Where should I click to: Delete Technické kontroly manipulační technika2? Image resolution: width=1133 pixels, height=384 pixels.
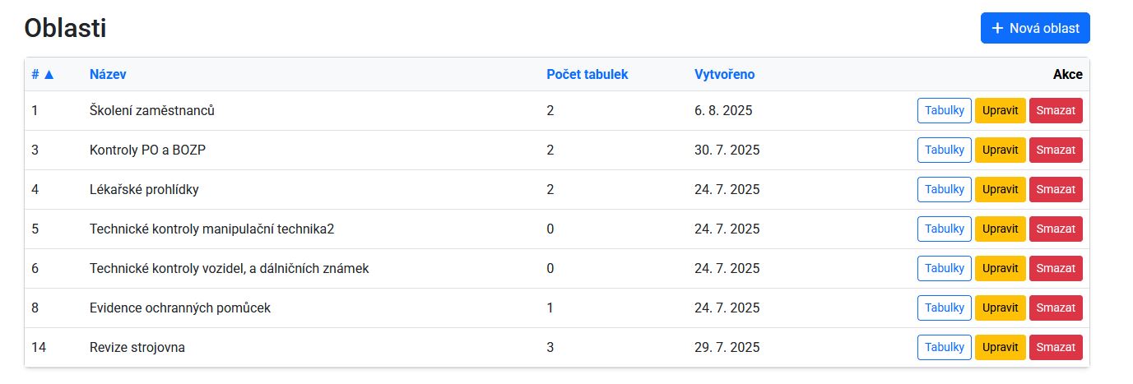coord(1055,229)
